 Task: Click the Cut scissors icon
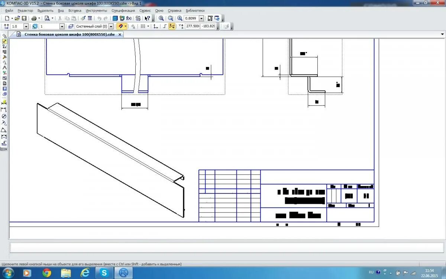(x=60, y=18)
